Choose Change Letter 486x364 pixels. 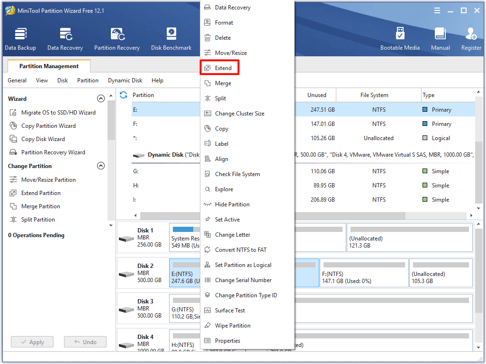pos(247,235)
